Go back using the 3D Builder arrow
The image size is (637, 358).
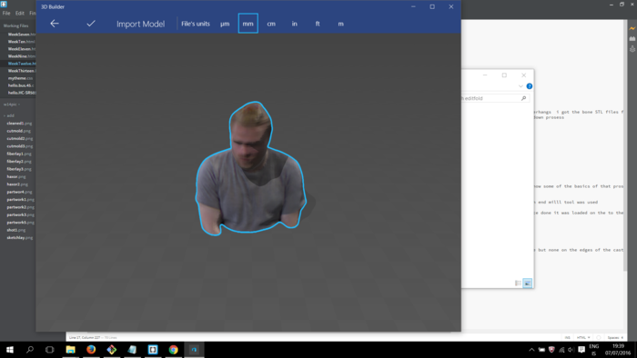coord(55,24)
